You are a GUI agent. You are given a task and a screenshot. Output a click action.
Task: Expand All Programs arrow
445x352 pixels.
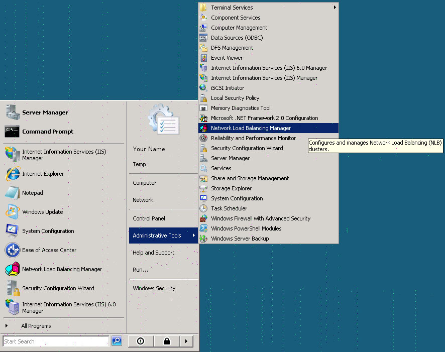6,325
